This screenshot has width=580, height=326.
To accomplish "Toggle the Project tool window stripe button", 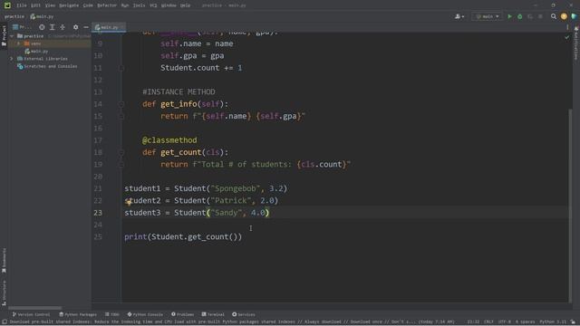I will click(4, 36).
